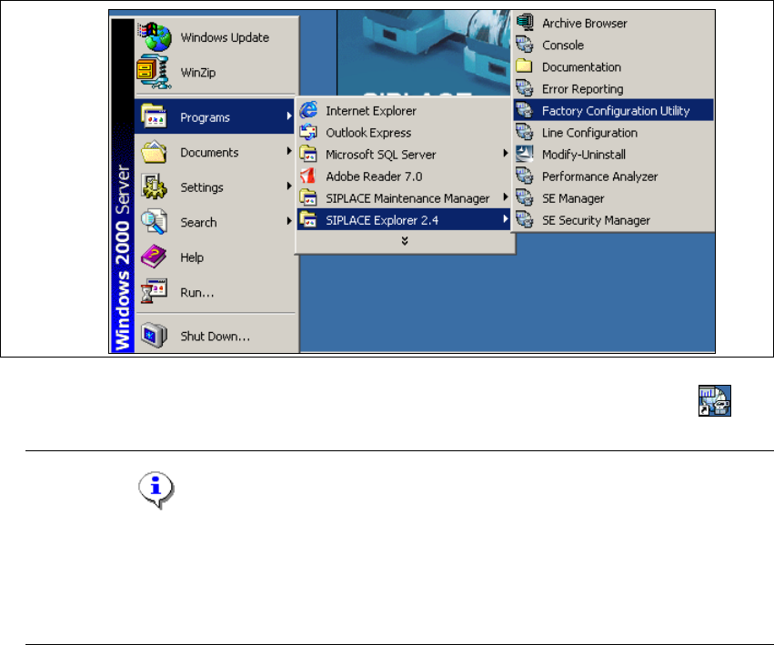The width and height of the screenshot is (774, 645).
Task: Click the Documents folder icon
Action: 154,152
